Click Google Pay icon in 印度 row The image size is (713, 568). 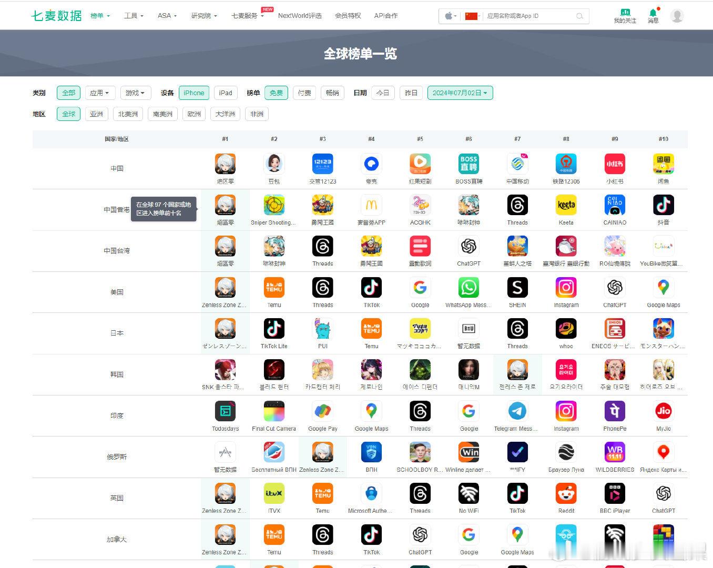322,411
